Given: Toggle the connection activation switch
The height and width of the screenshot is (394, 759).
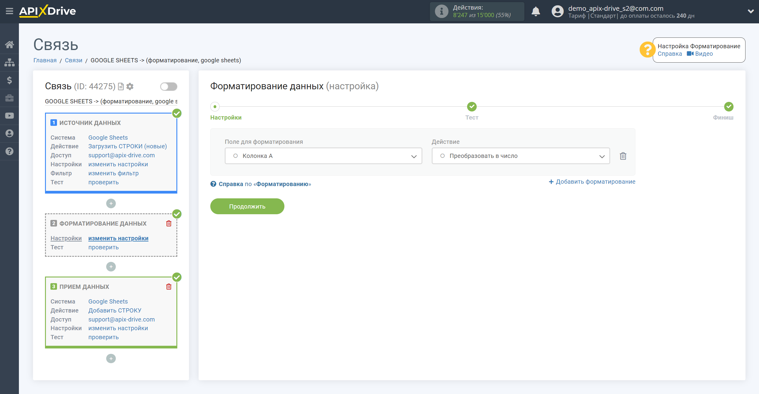Looking at the screenshot, I should 168,87.
